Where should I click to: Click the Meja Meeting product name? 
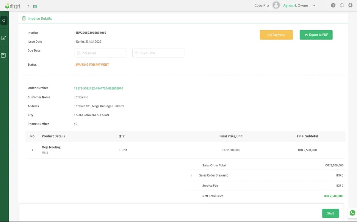pyautogui.click(x=51, y=147)
